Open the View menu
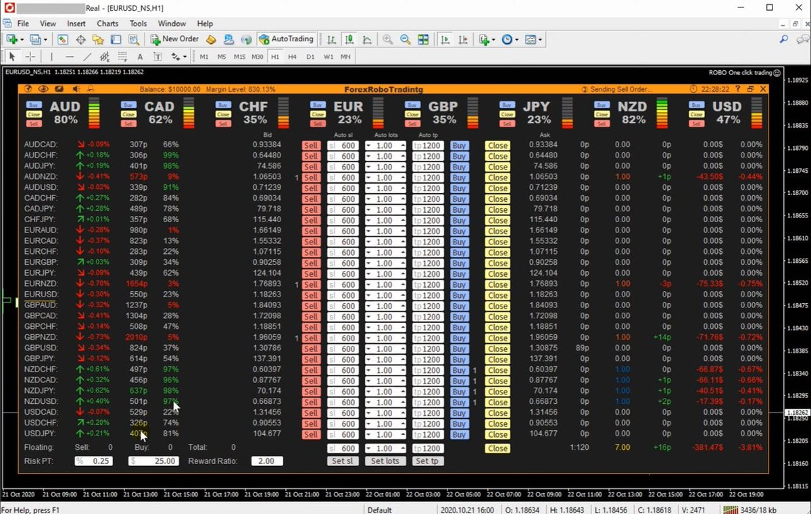 48,24
